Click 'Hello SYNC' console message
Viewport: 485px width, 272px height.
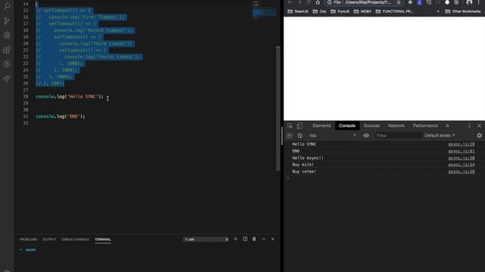coord(305,144)
